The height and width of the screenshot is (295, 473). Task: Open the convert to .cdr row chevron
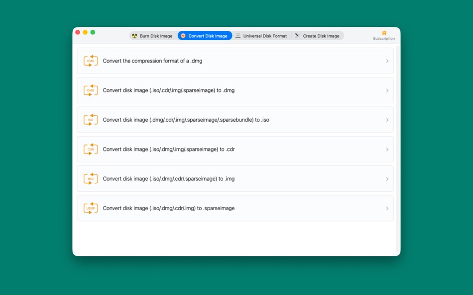click(x=387, y=149)
